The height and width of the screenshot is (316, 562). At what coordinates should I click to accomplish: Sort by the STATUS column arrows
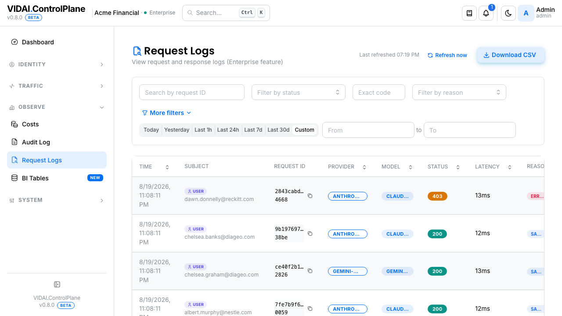(458, 167)
